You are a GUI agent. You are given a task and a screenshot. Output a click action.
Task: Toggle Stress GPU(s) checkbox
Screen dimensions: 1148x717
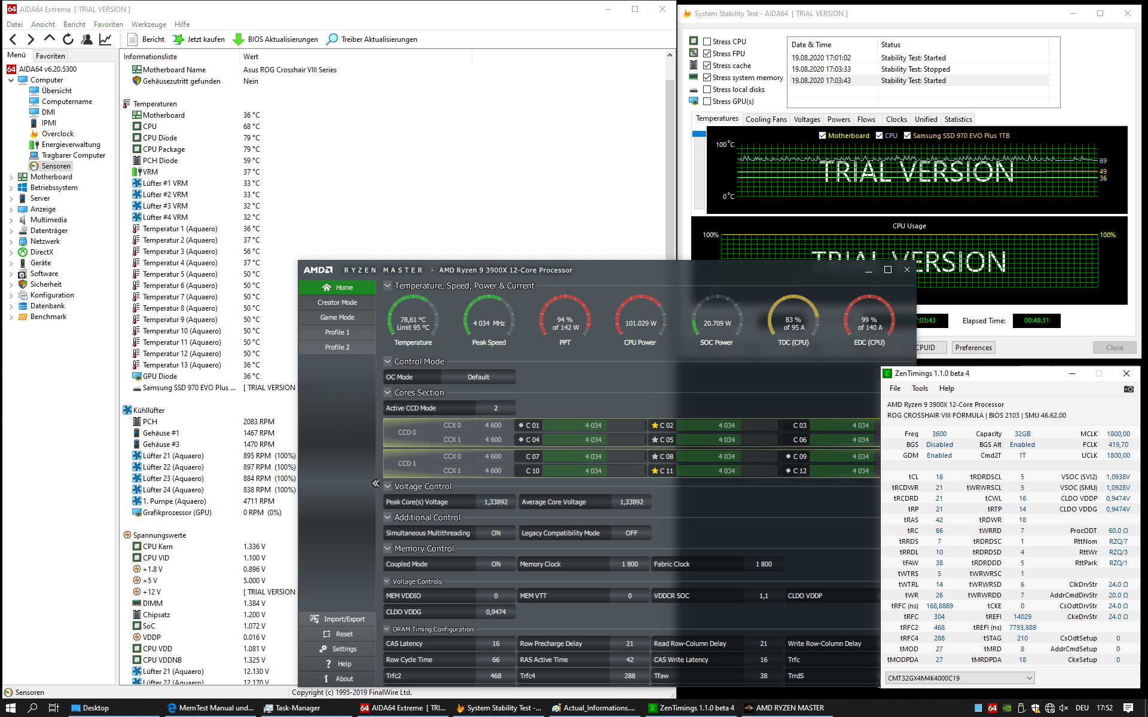point(707,102)
